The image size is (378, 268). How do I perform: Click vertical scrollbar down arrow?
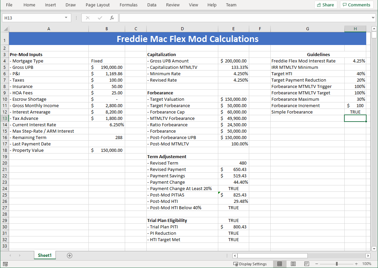tap(374, 249)
